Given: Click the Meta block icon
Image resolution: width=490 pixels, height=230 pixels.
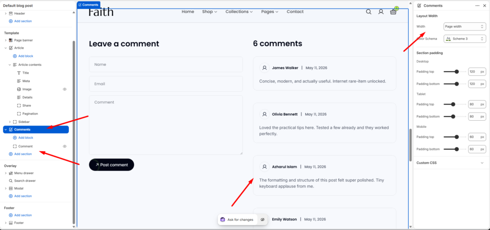Looking at the screenshot, I should coord(19,81).
